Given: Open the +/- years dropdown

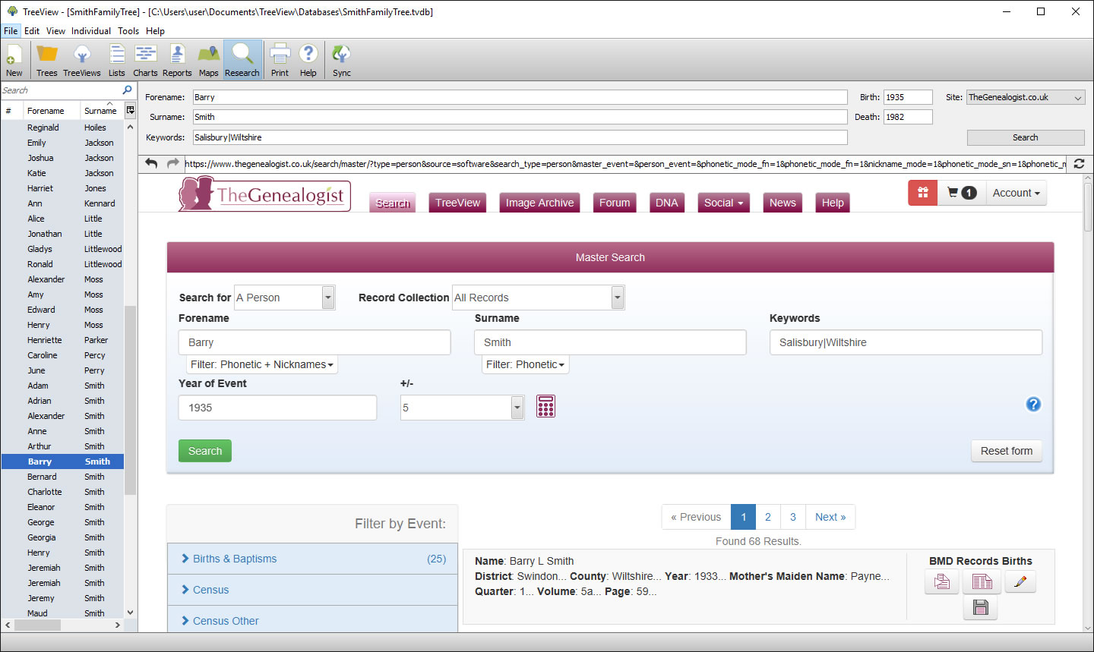Looking at the screenshot, I should pyautogui.click(x=462, y=408).
